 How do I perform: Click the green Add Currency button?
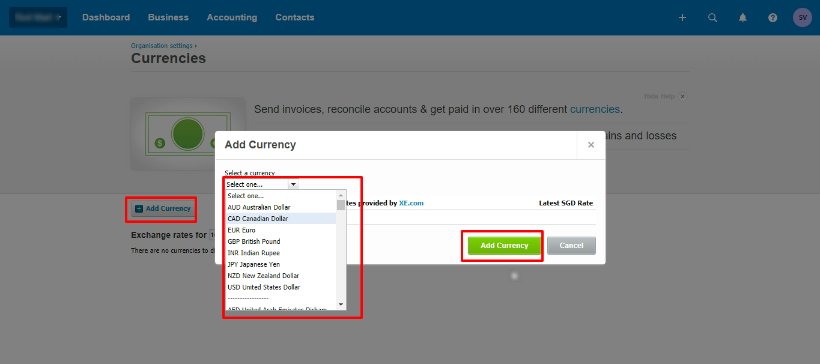pos(504,246)
